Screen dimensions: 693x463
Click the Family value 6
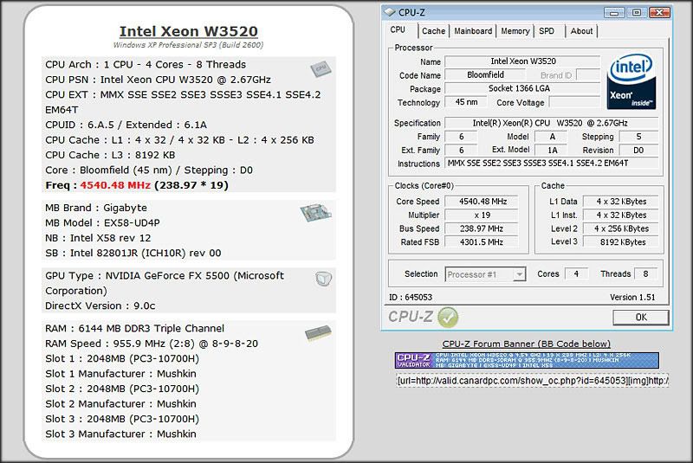tap(461, 137)
